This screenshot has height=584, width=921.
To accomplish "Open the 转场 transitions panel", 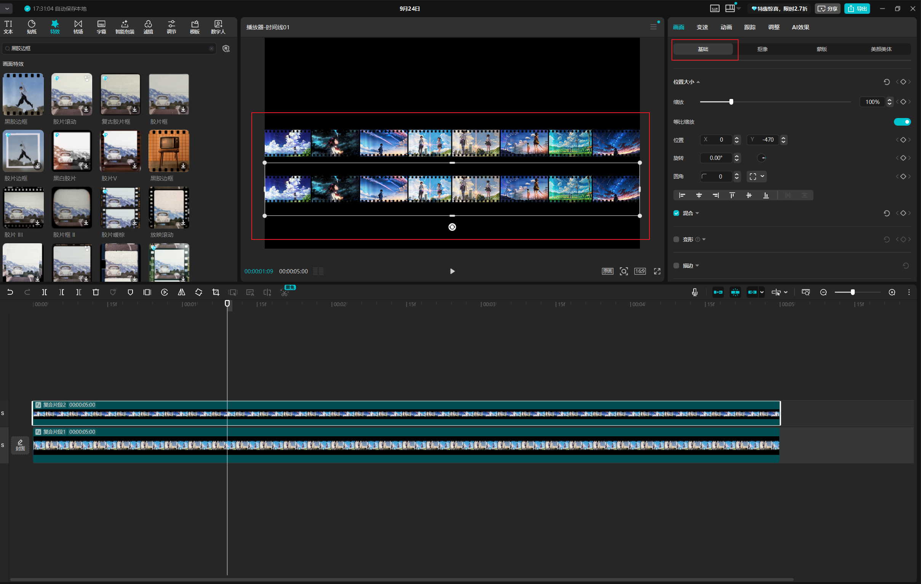I will tap(78, 27).
